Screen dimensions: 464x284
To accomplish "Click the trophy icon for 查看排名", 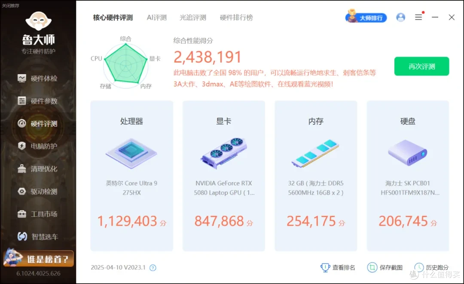I will [325, 267].
